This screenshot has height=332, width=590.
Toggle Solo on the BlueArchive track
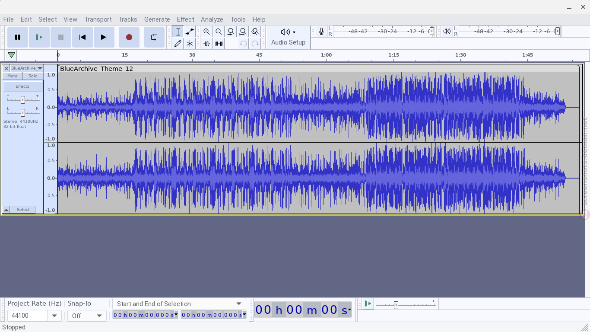point(33,76)
